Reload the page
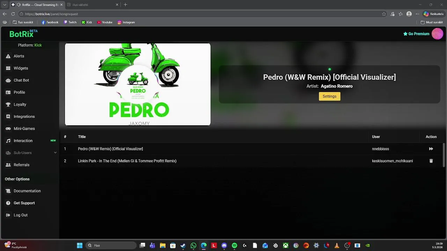Viewport: 447px width, 251px height. [13, 14]
